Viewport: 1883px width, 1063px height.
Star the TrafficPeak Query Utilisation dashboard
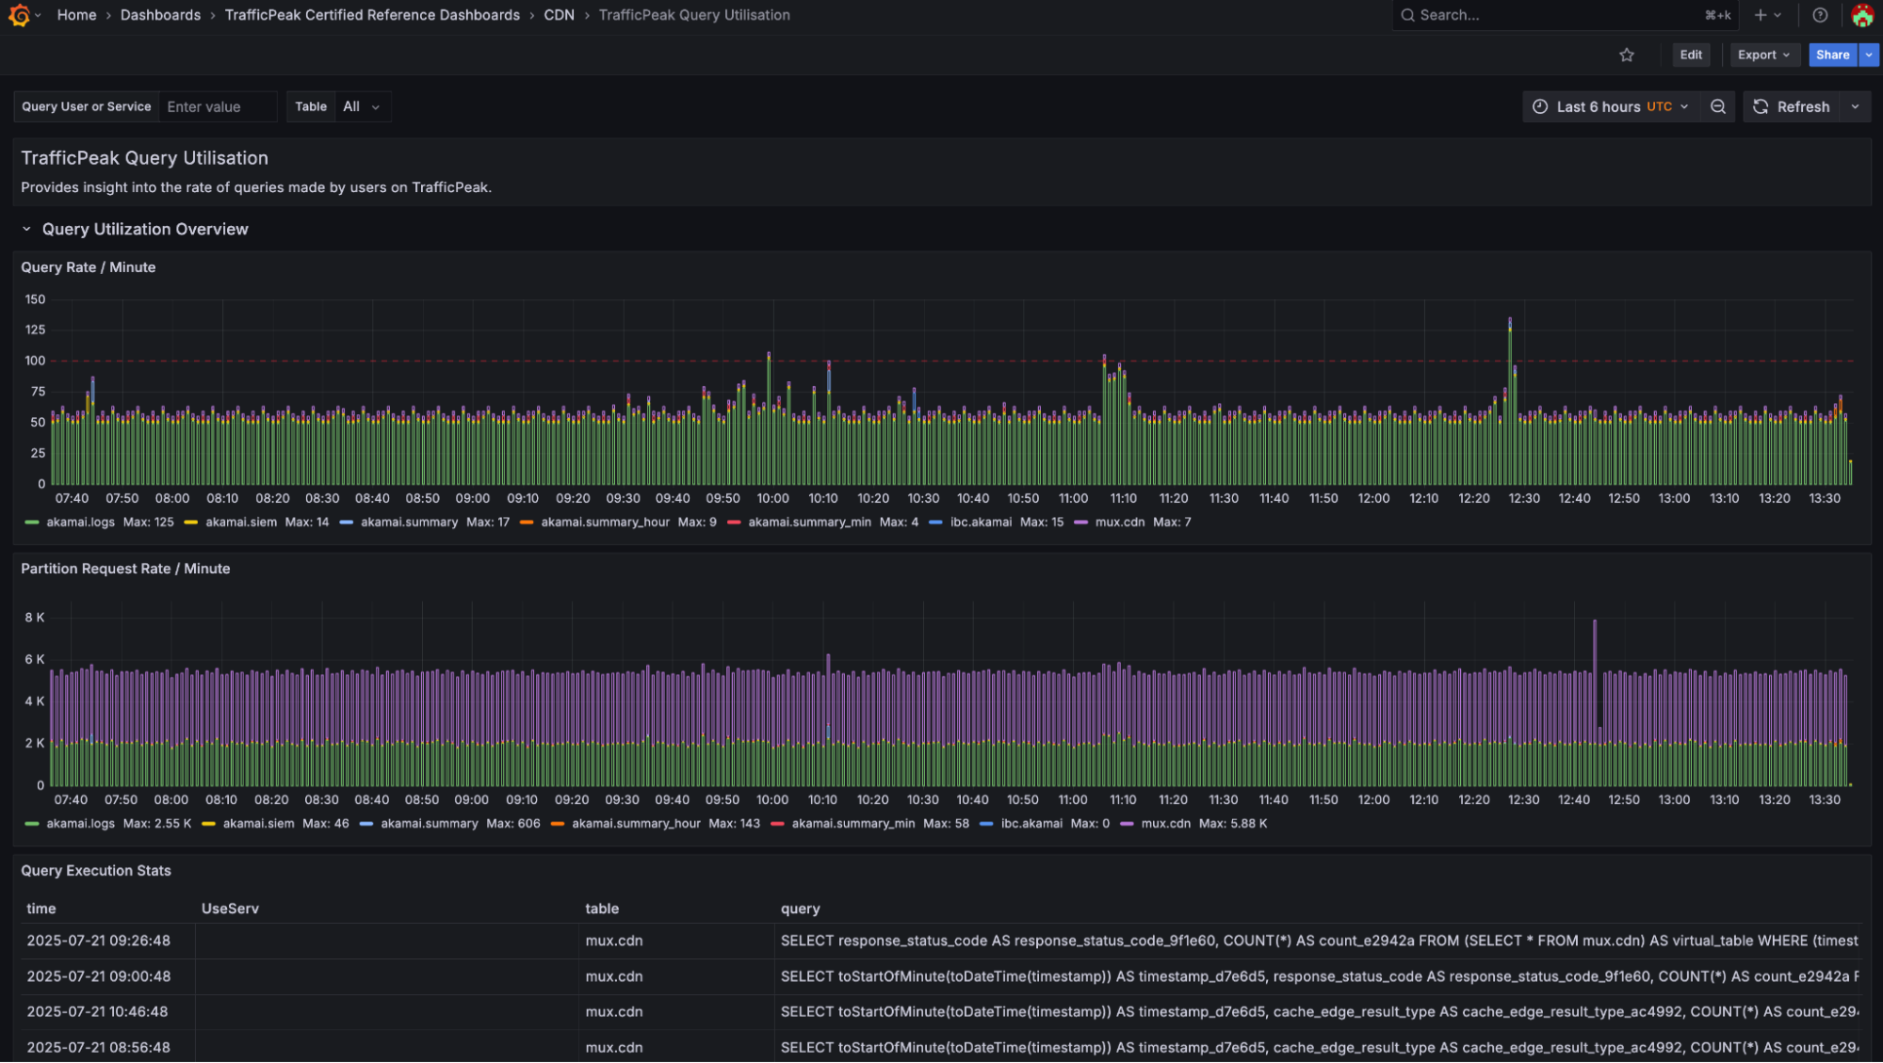[1627, 55]
